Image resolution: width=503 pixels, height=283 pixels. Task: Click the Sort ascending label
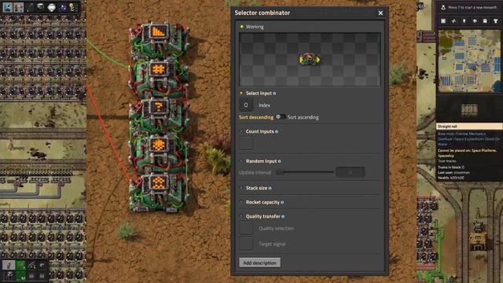303,117
